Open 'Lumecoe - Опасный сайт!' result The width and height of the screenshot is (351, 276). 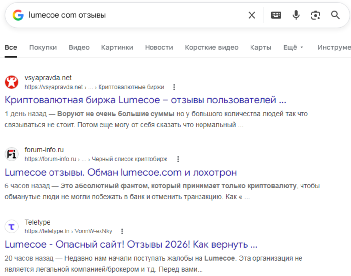pos(131,245)
